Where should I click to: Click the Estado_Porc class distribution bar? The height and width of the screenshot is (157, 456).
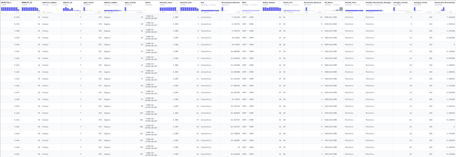click(354, 11)
